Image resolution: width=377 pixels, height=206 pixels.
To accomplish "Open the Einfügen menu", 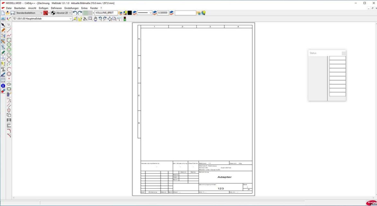I will (x=43, y=8).
